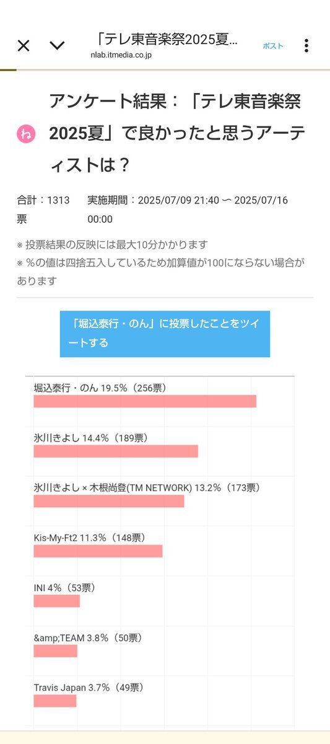The height and width of the screenshot is (744, 330).
Task: Open the three-dot overflow menu
Action: 306,45
